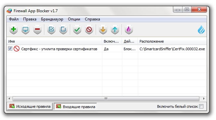This screenshot has height=120, width=216.
Task: Click the CertFix.000032.exe path cell
Action: point(172,49)
